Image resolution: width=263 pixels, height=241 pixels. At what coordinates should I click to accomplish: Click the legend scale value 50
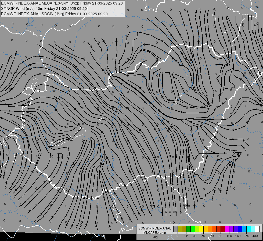(x=203, y=236)
